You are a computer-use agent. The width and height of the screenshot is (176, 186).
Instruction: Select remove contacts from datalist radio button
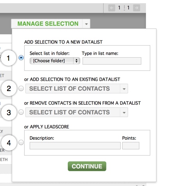[21, 112]
